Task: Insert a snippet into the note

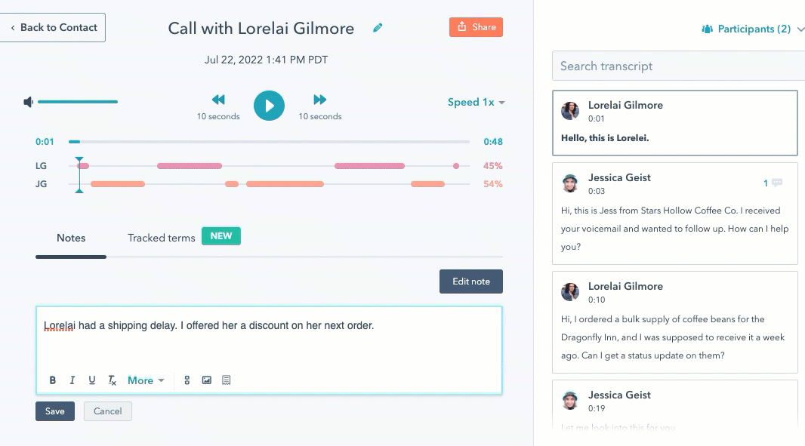Action: tap(227, 380)
